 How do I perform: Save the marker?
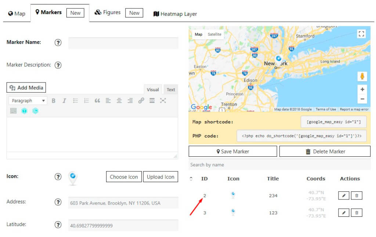point(233,151)
